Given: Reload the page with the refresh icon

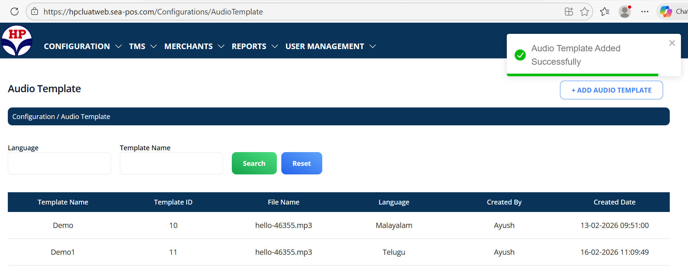Looking at the screenshot, I should coord(15,12).
